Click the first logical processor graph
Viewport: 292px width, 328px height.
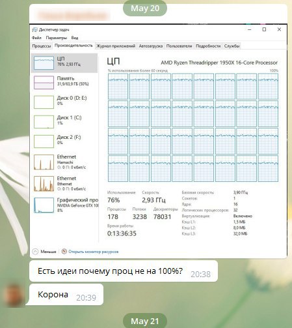pyautogui.click(x=118, y=86)
